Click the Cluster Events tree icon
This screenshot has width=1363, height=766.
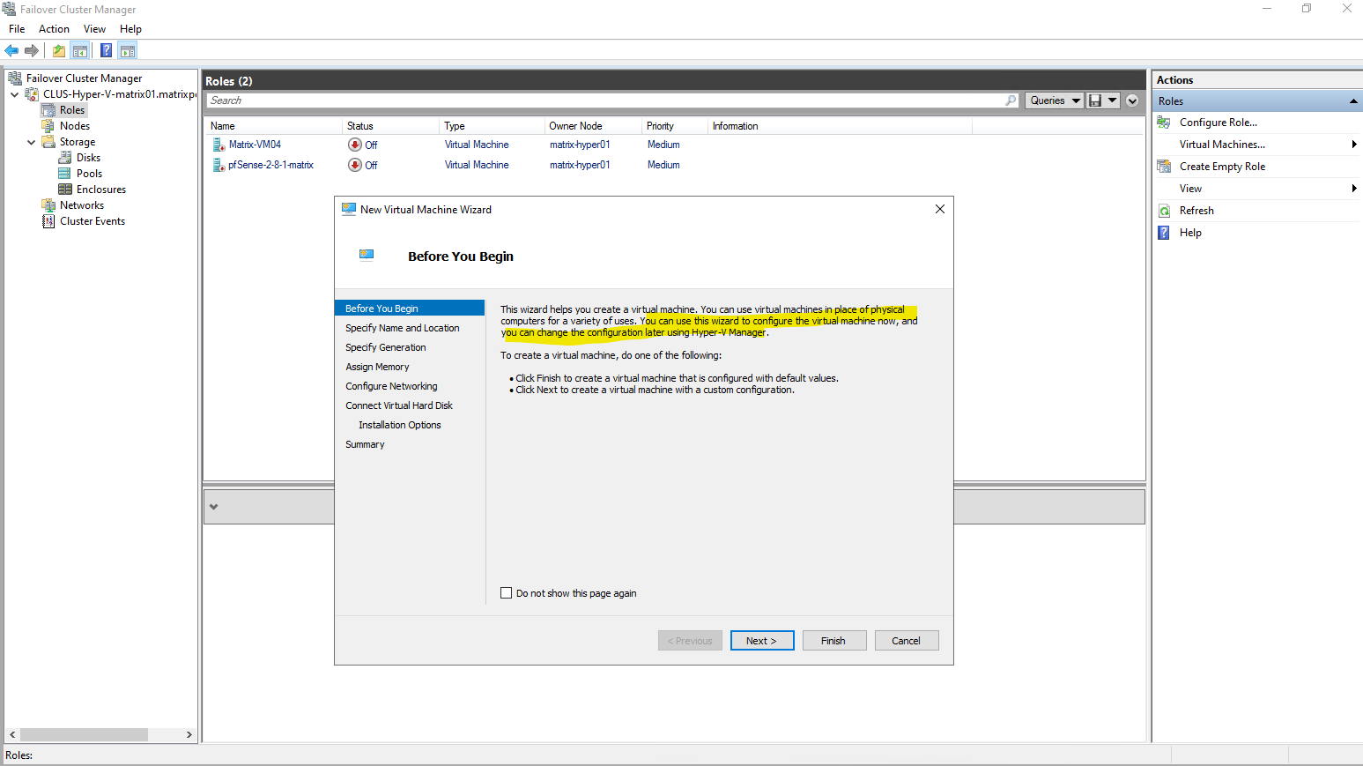click(x=48, y=221)
